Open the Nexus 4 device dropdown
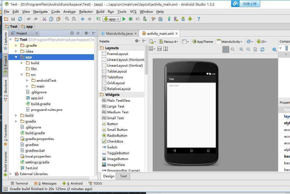This screenshot has width=290, height=194. point(169,42)
